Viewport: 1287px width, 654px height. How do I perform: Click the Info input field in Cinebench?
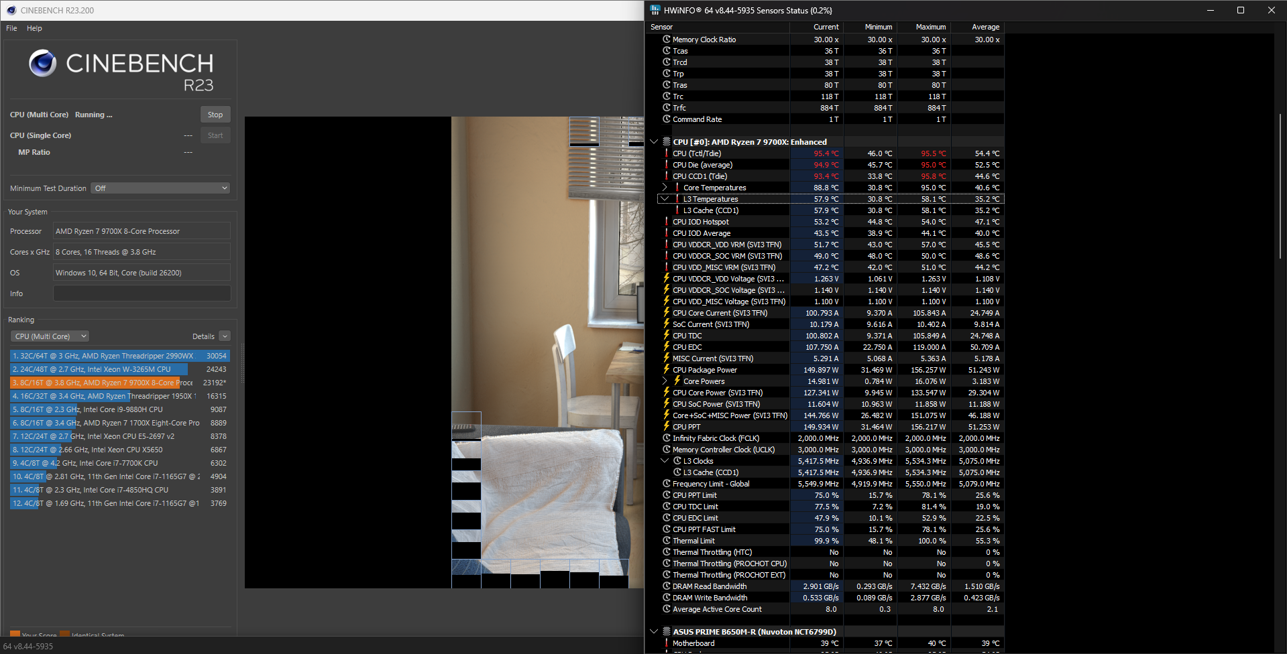pyautogui.click(x=142, y=293)
